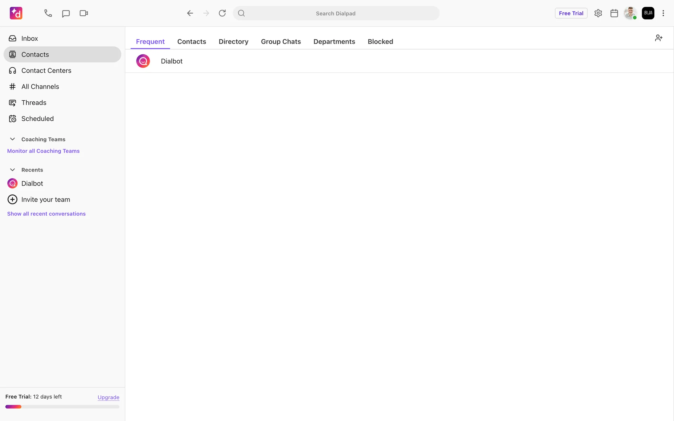This screenshot has width=674, height=421.
Task: Collapse the Coaching Teams section
Action: (x=12, y=139)
